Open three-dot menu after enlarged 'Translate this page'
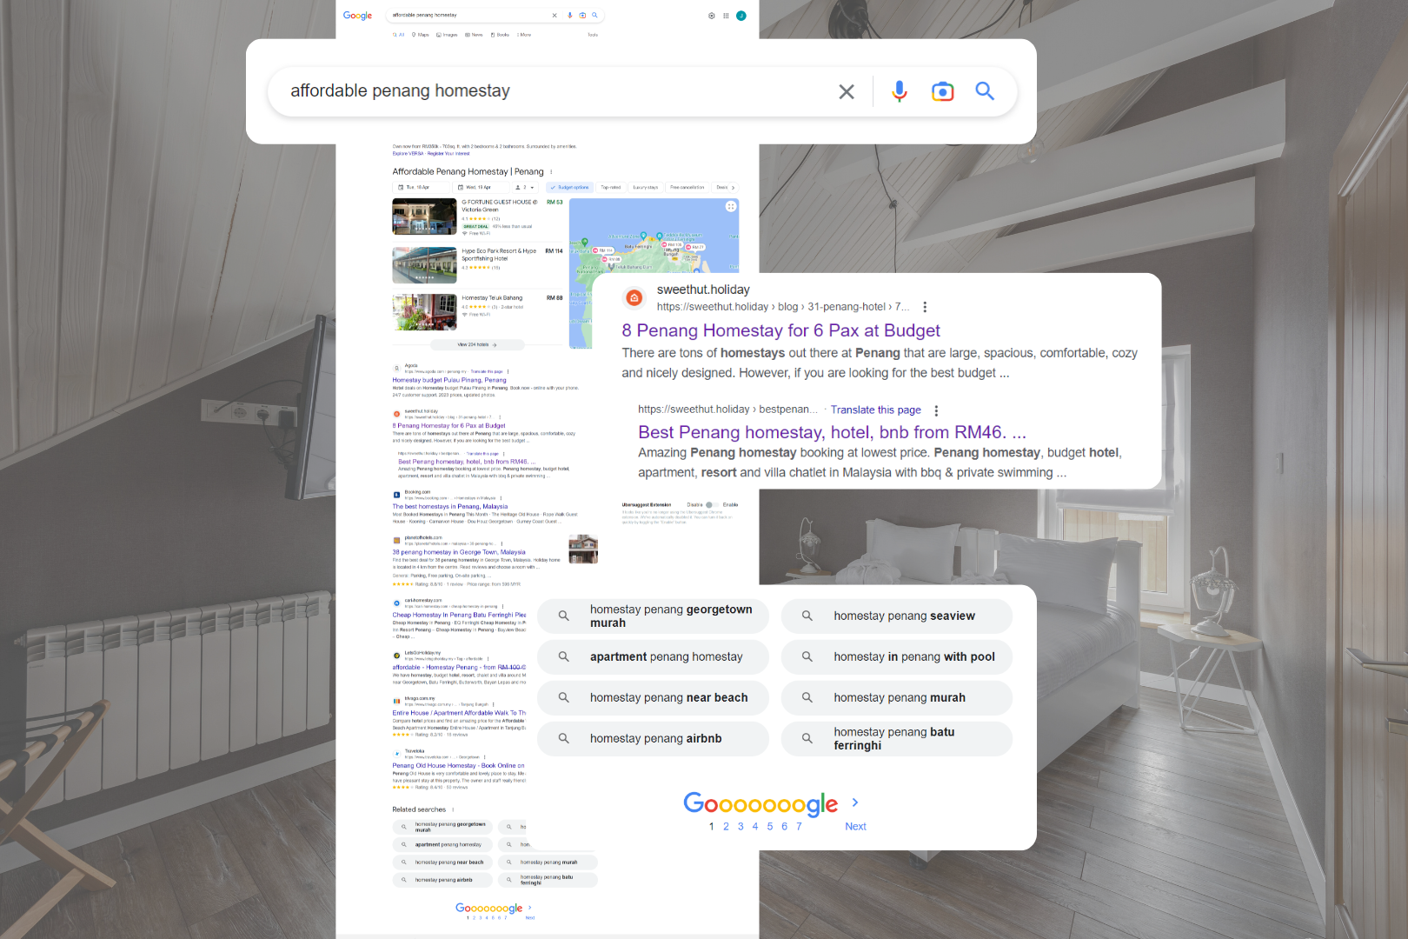Viewport: 1408px width, 939px height. point(936,410)
